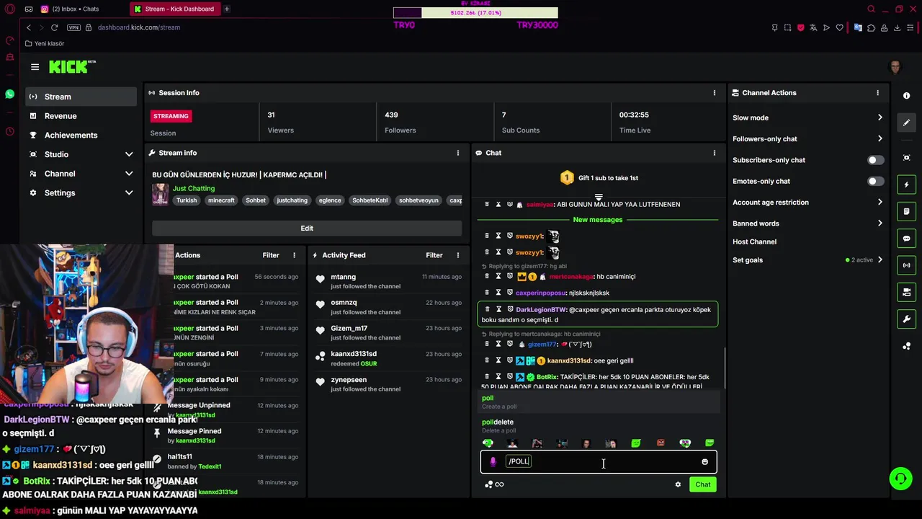The width and height of the screenshot is (922, 519).
Task: Choose the polldelete command suggestion
Action: (x=598, y=426)
